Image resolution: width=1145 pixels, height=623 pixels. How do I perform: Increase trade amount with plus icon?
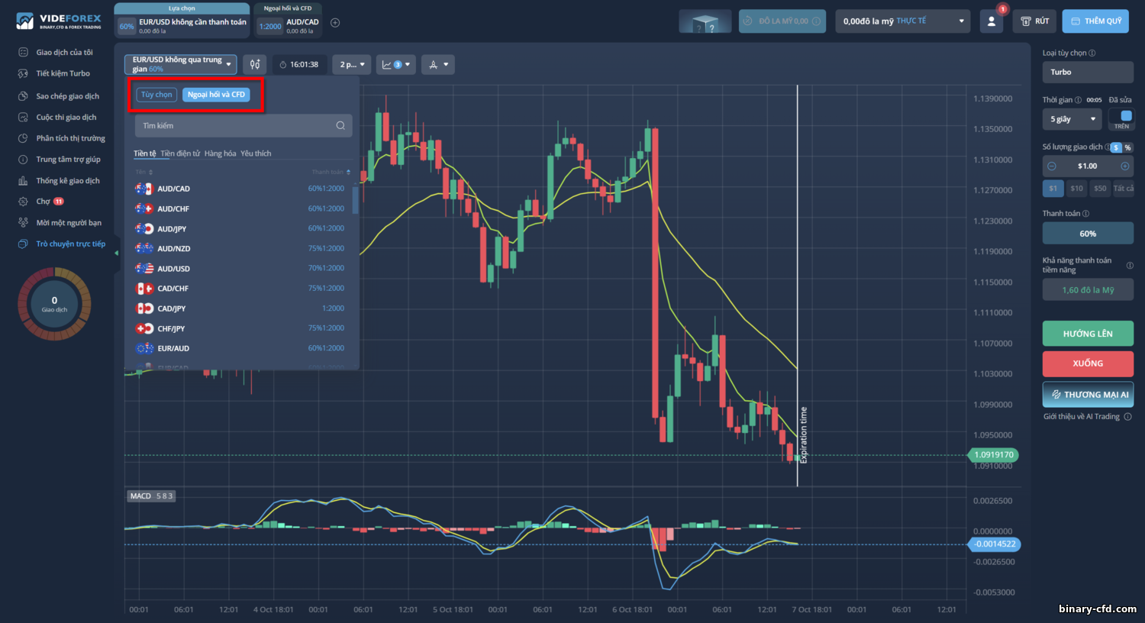[x=1124, y=166]
